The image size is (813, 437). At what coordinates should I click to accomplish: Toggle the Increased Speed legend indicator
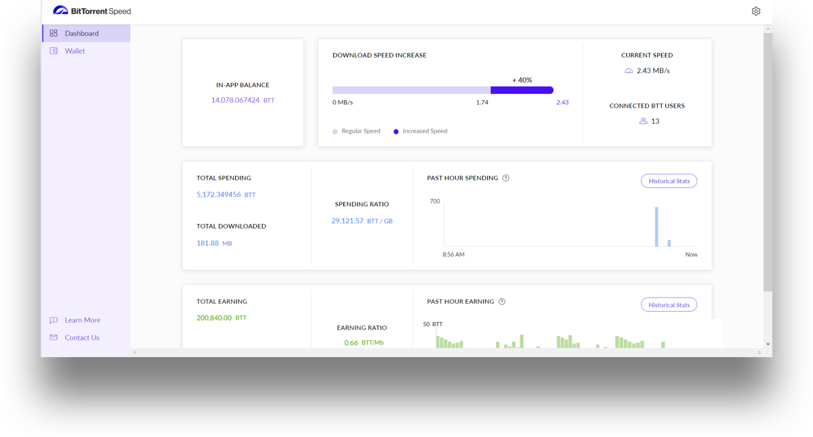(395, 131)
